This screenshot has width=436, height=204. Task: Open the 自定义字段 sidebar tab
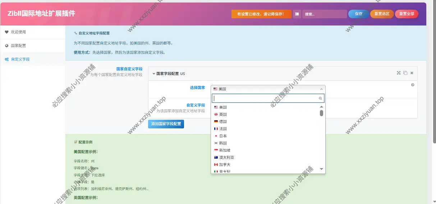pyautogui.click(x=20, y=59)
